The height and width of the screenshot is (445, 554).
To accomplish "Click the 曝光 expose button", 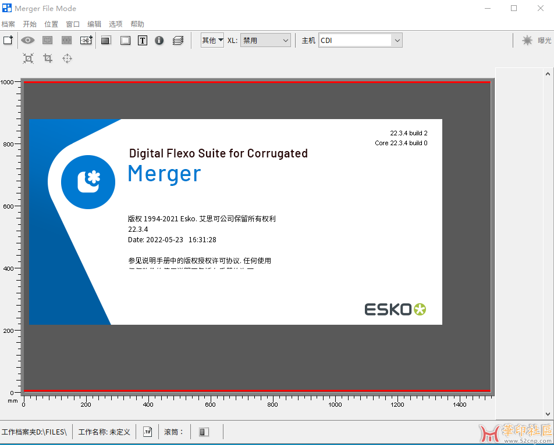I will click(x=536, y=40).
